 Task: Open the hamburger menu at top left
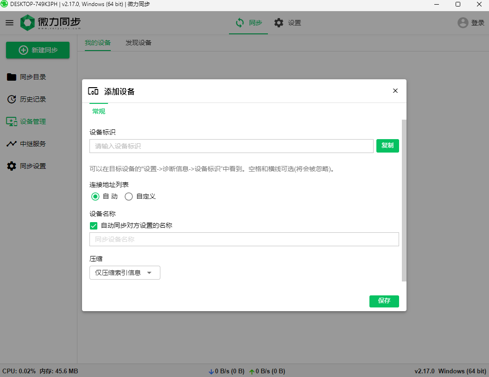coord(9,22)
